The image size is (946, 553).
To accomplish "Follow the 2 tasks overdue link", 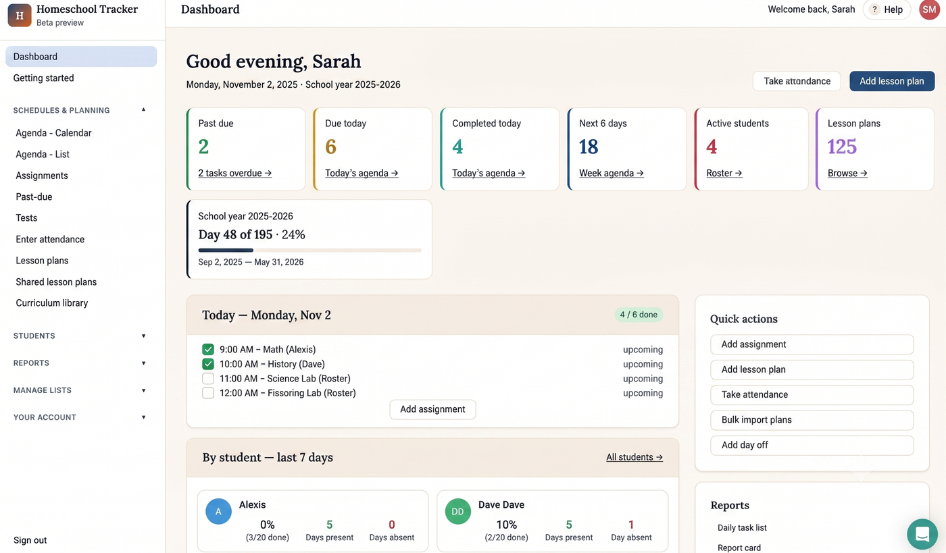I will pos(235,173).
